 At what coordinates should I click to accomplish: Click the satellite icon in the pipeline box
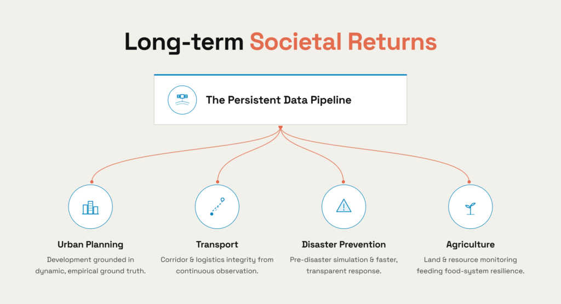coord(182,100)
